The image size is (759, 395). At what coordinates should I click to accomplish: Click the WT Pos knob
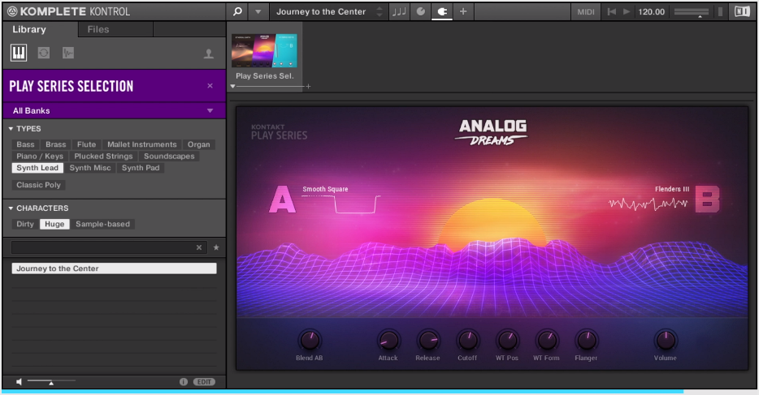click(507, 340)
